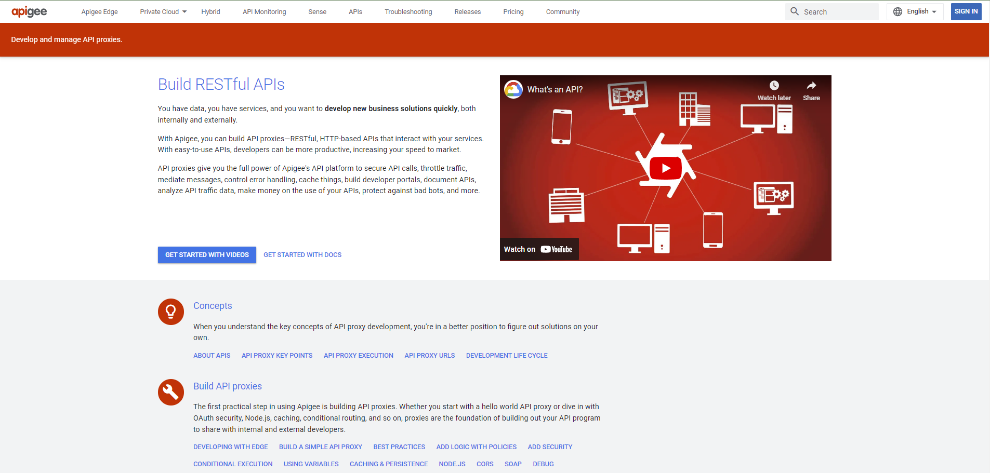Image resolution: width=990 pixels, height=473 pixels.
Task: Click the globe language icon
Action: pyautogui.click(x=896, y=11)
